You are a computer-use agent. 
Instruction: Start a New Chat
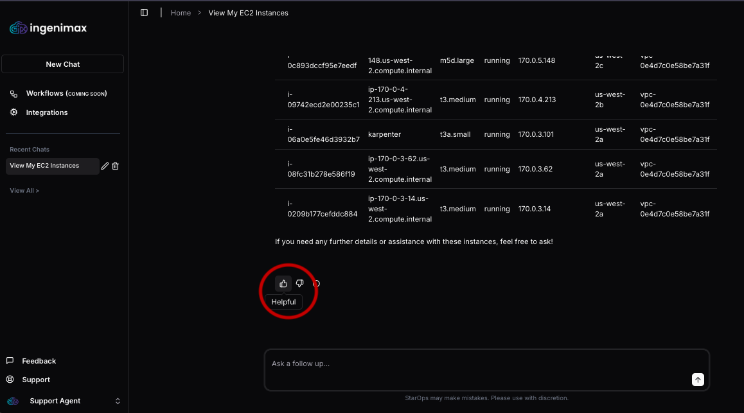(x=62, y=64)
